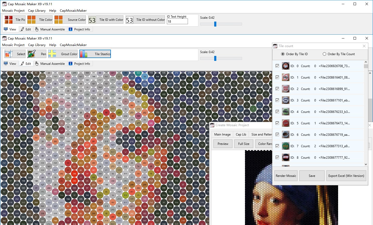Uncheck tile ID 1 checkbox
This screenshot has width=373, height=225.
pos(277,77)
